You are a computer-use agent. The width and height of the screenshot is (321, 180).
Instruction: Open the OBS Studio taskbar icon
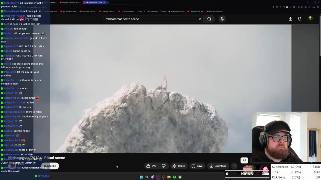point(163,177)
